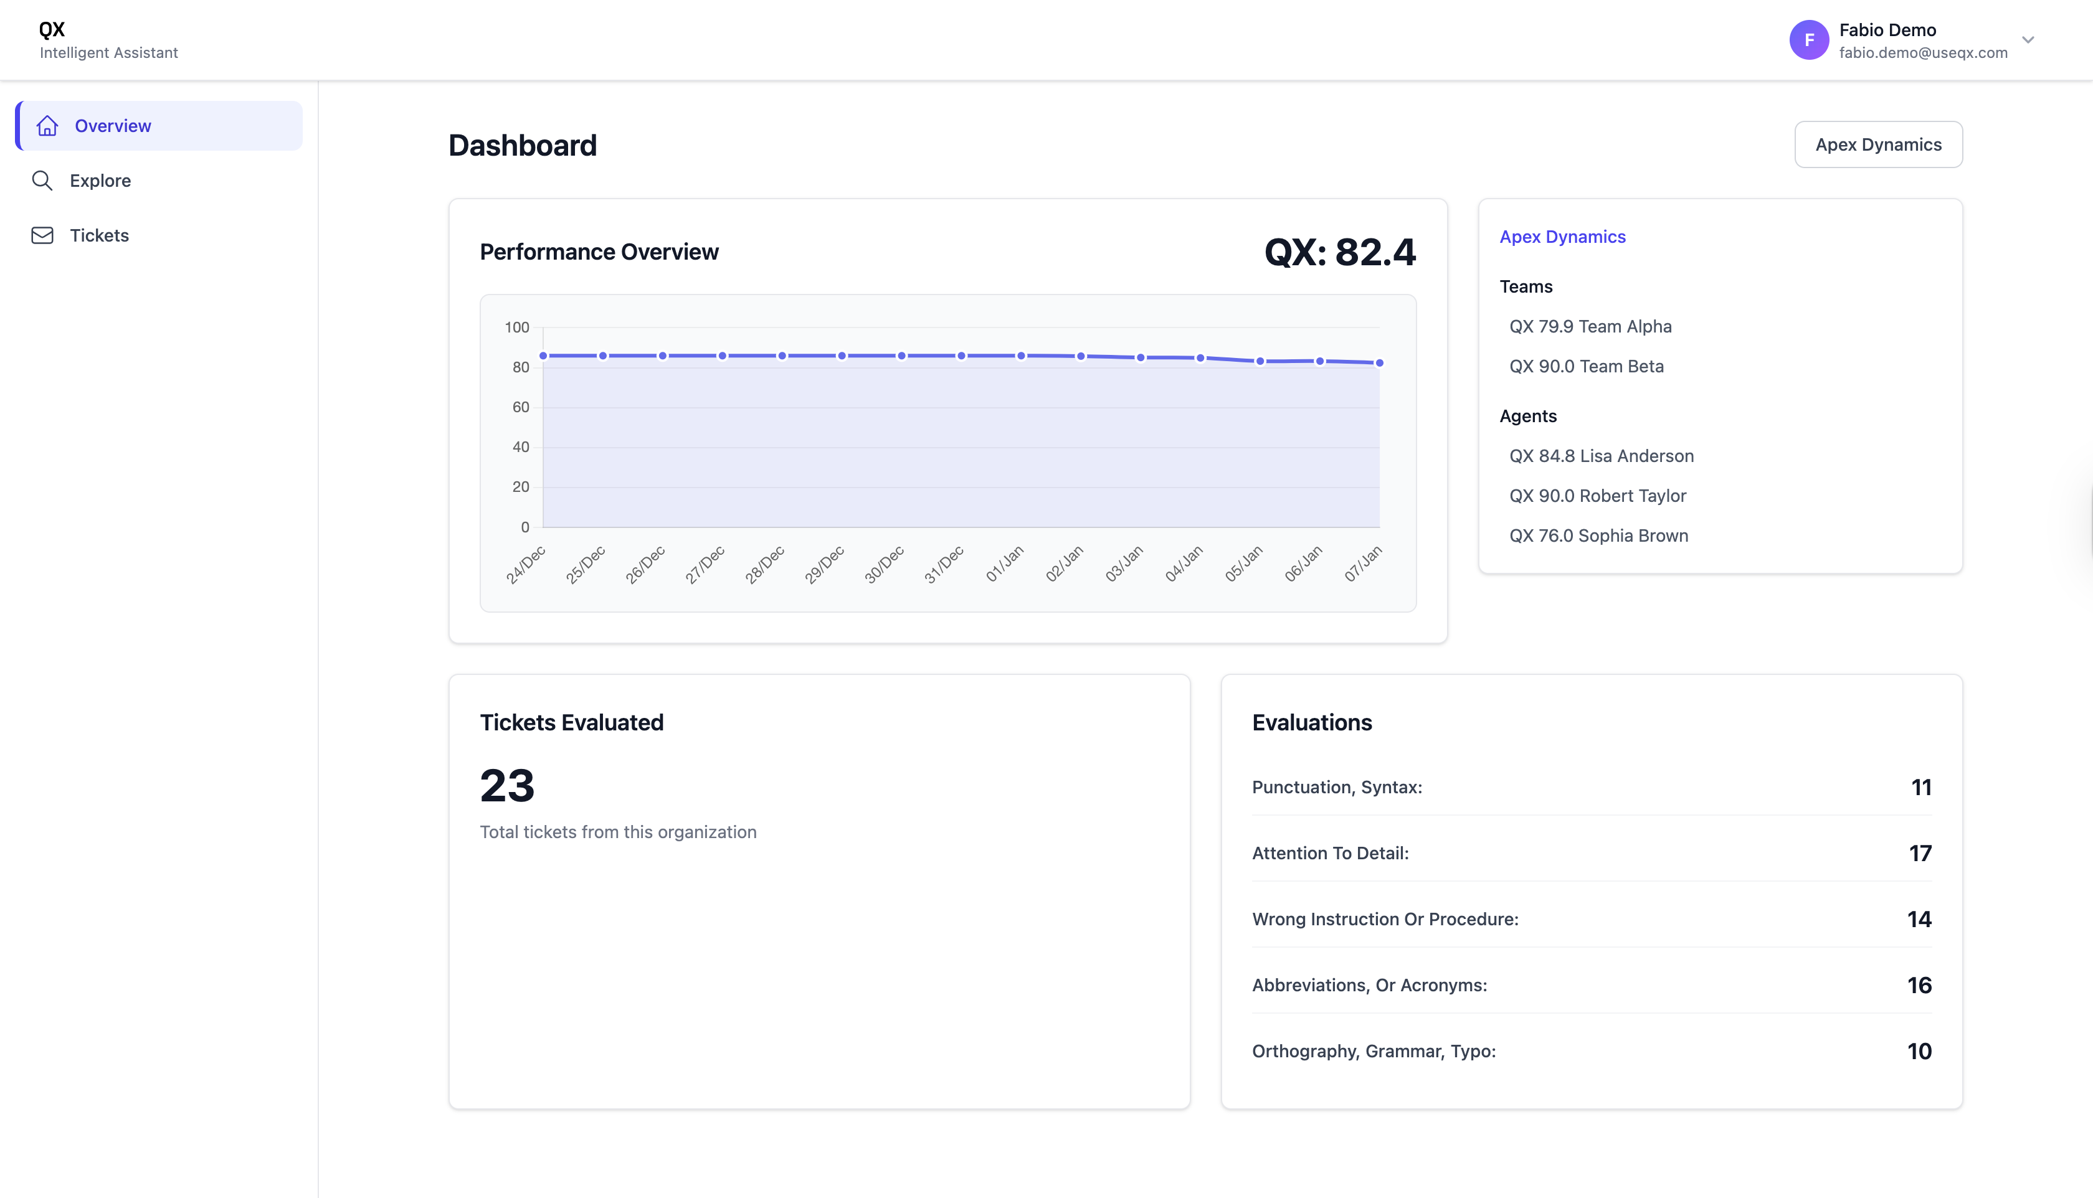Image resolution: width=2093 pixels, height=1198 pixels.
Task: Expand the Agents section
Action: point(1527,415)
